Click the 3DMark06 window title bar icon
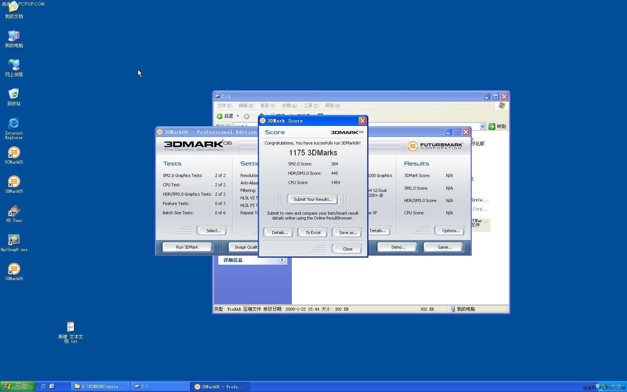Image resolution: width=627 pixels, height=392 pixels. (160, 132)
